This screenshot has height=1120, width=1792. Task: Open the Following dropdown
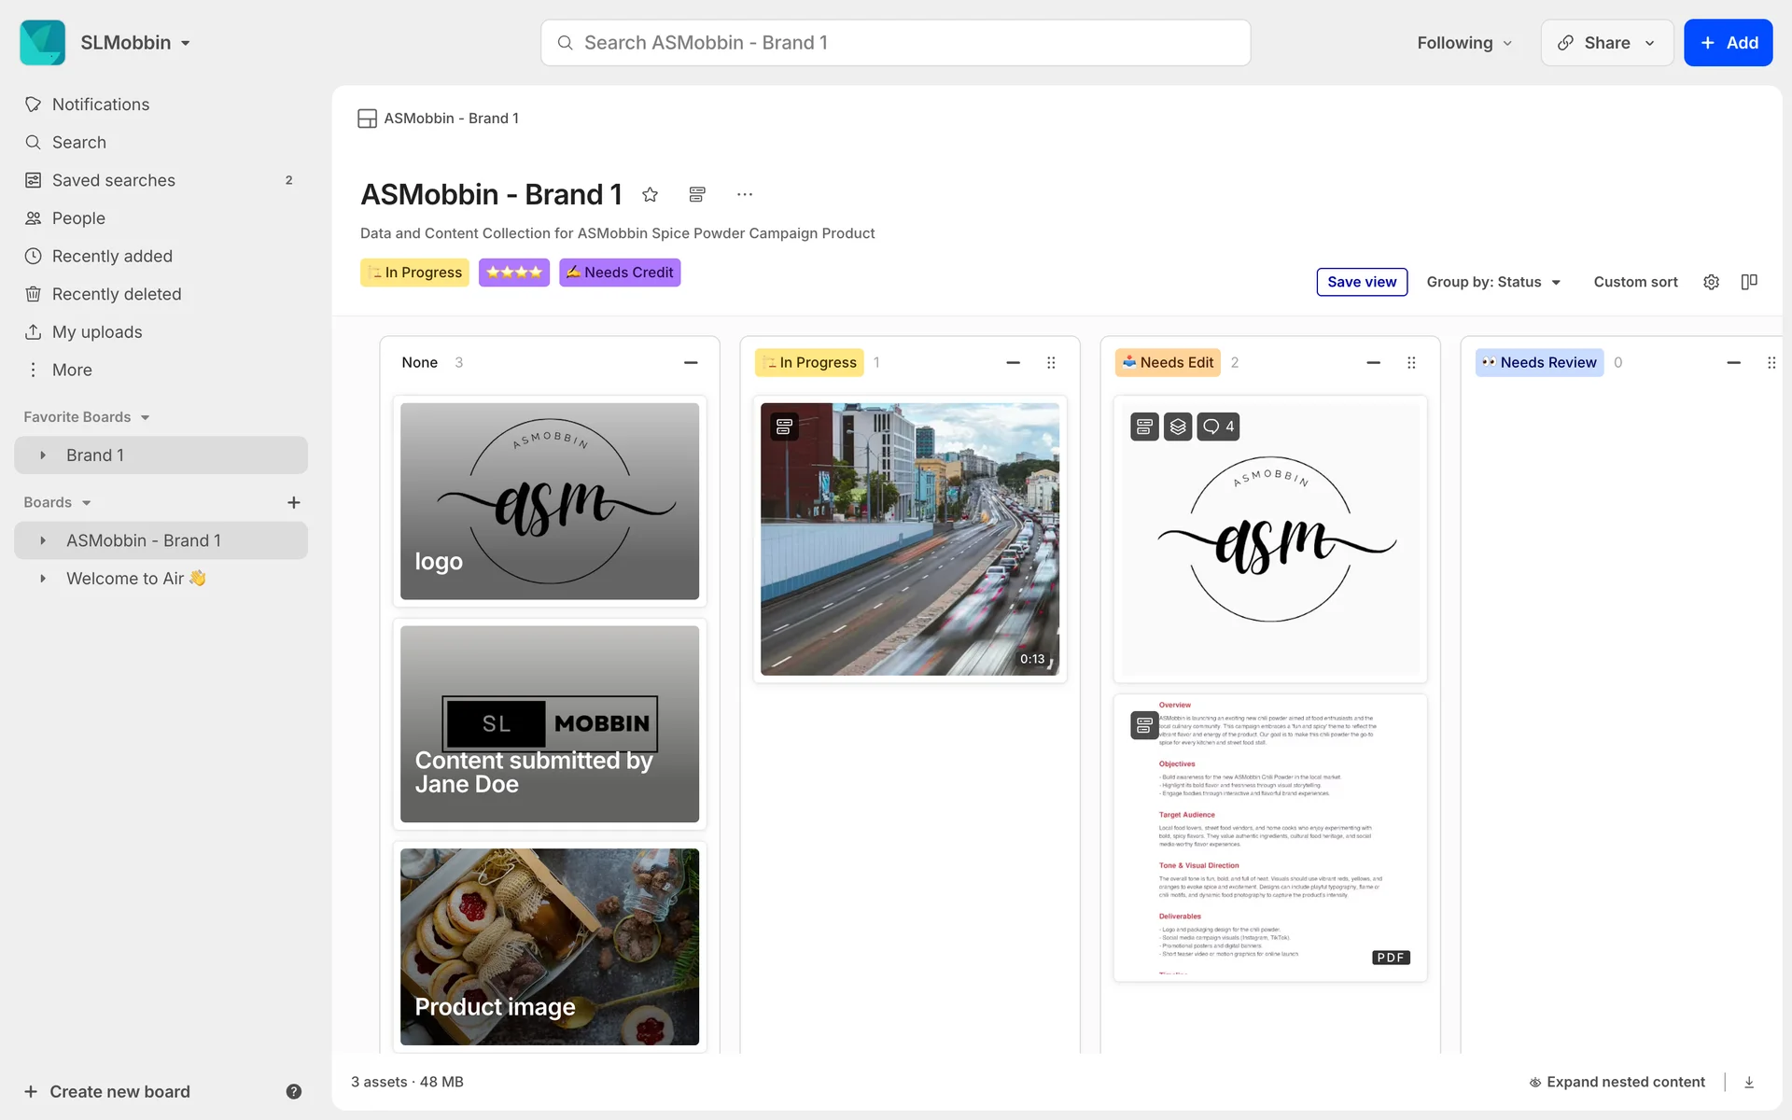pos(1463,43)
